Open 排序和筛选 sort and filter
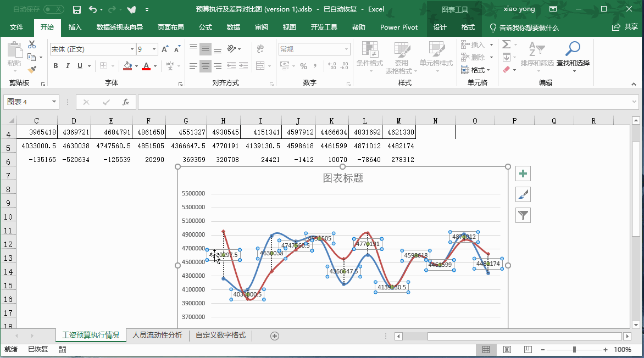 [537, 57]
